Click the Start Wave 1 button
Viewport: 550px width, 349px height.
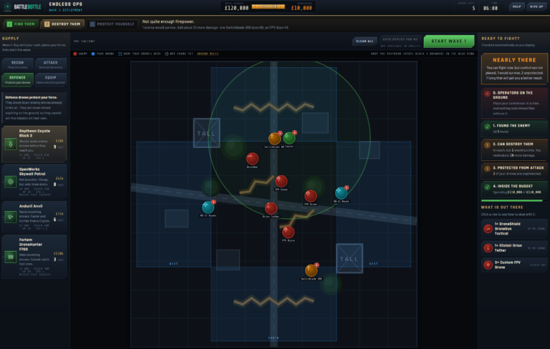[448, 41]
